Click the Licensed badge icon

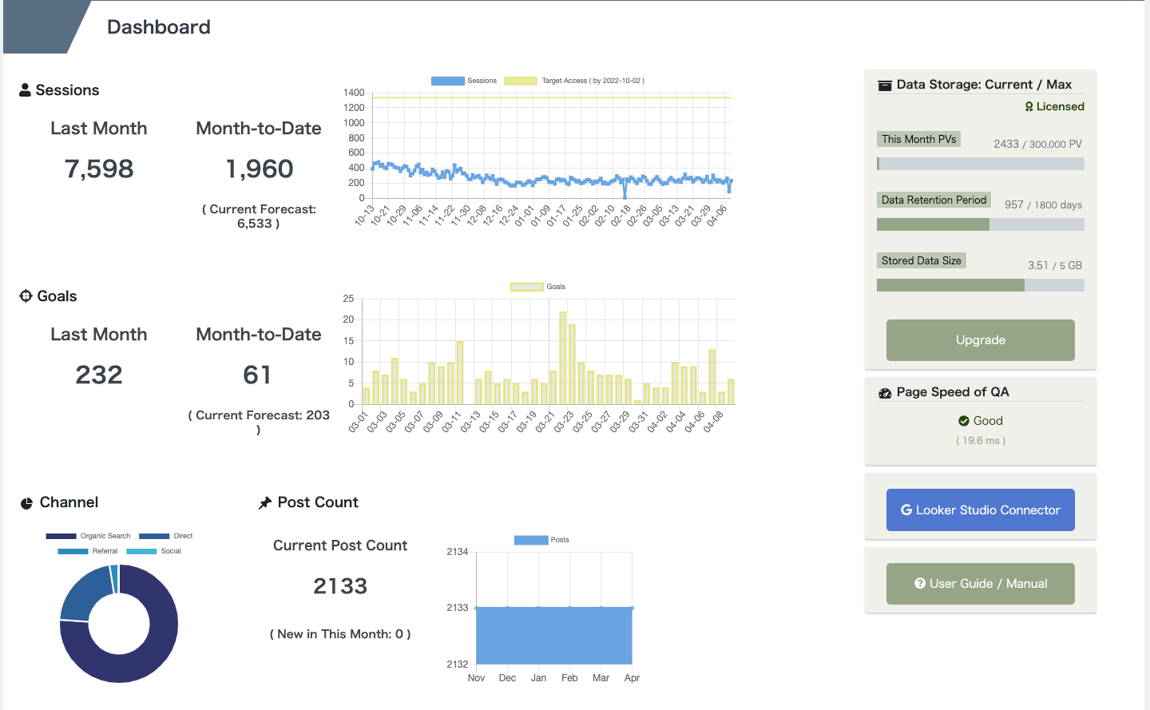click(1029, 107)
